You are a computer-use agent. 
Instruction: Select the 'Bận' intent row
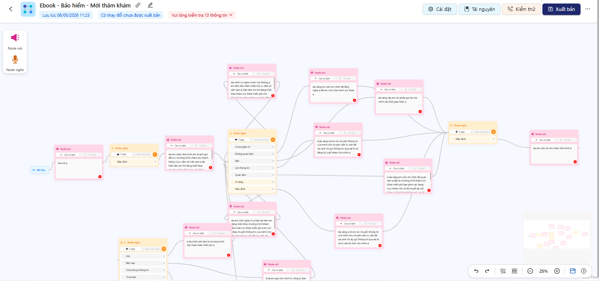(252, 161)
